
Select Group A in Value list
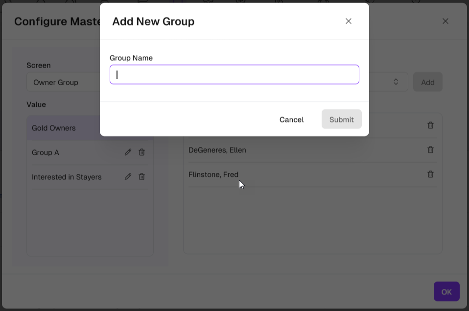(46, 152)
